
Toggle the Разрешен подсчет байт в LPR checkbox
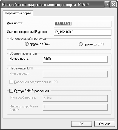[11, 82]
